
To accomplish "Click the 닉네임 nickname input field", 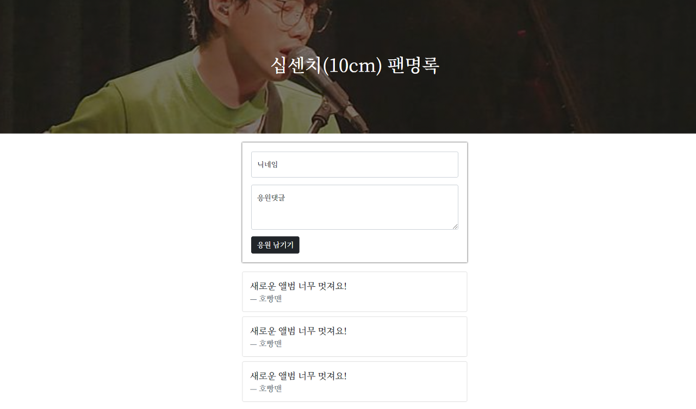I will 355,165.
